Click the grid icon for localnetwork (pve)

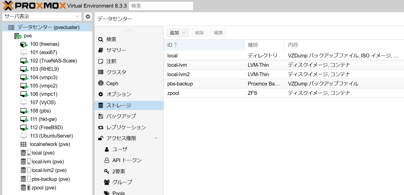pyautogui.click(x=24, y=144)
